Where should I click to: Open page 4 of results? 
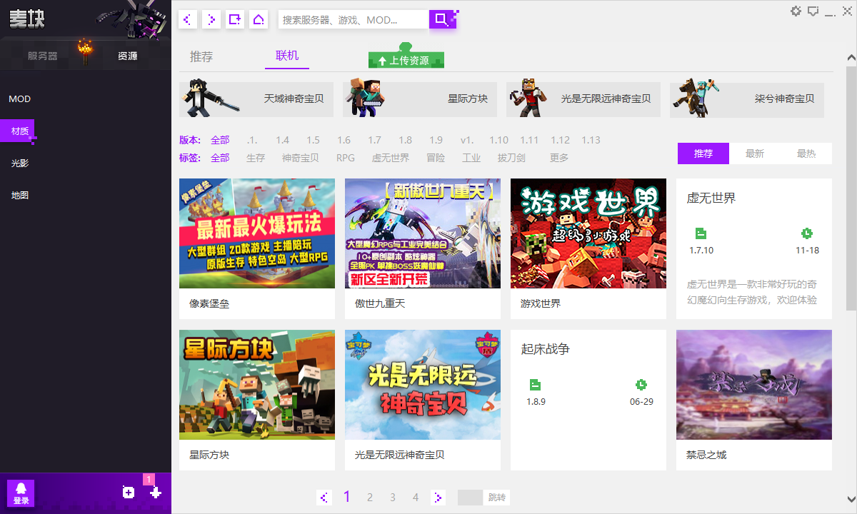[x=416, y=498]
